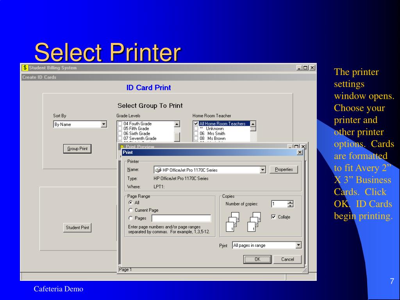Maximize the Student Billing System window
The width and height of the screenshot is (400, 300).
pyautogui.click(x=305, y=68)
